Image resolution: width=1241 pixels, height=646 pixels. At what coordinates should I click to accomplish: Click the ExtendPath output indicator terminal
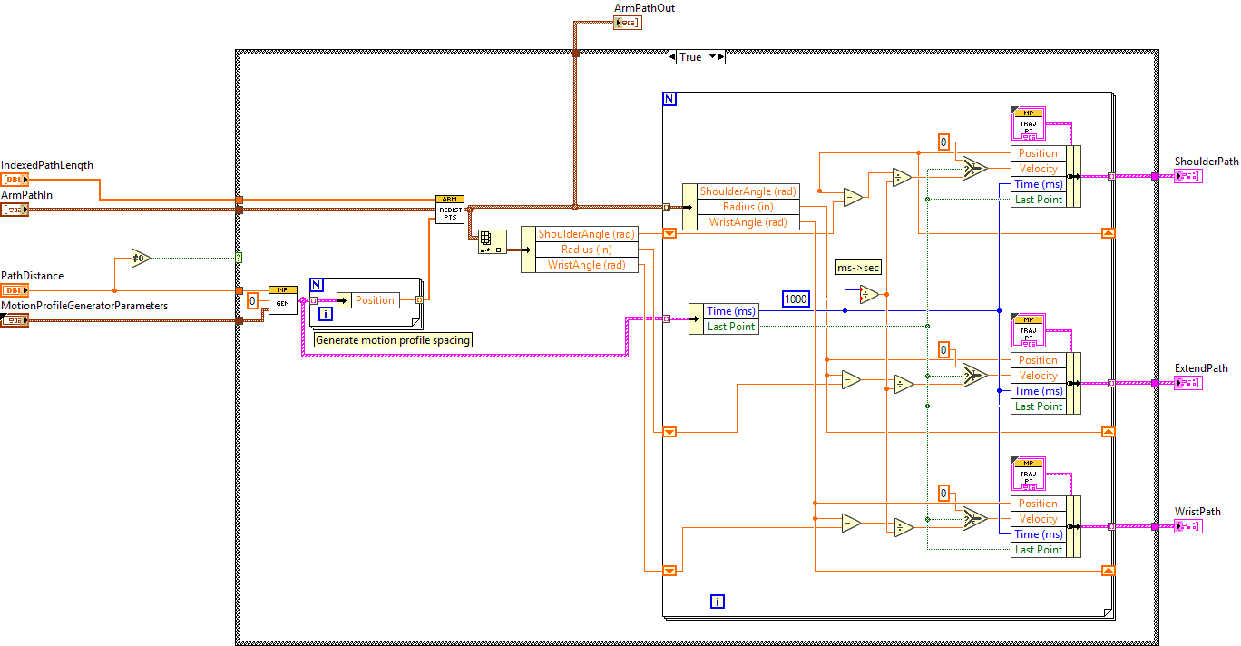(1187, 383)
